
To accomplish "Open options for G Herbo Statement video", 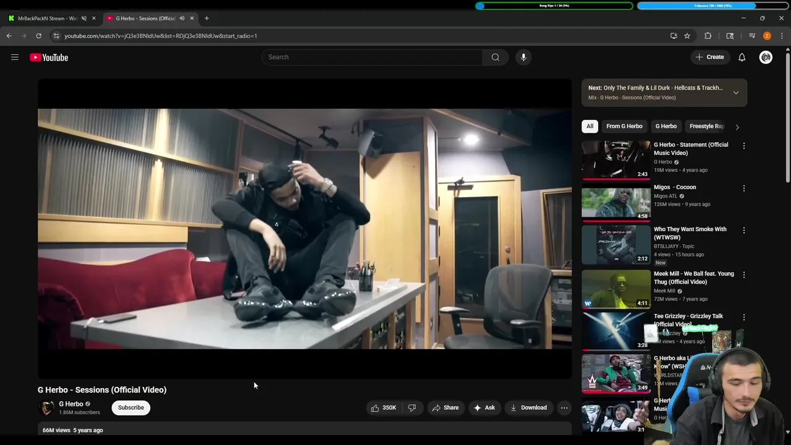I will [743, 146].
